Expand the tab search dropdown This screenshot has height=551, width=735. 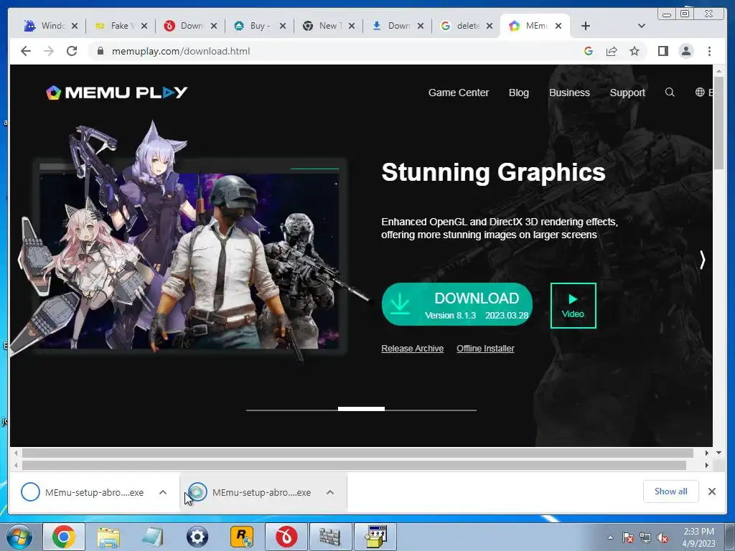[642, 26]
